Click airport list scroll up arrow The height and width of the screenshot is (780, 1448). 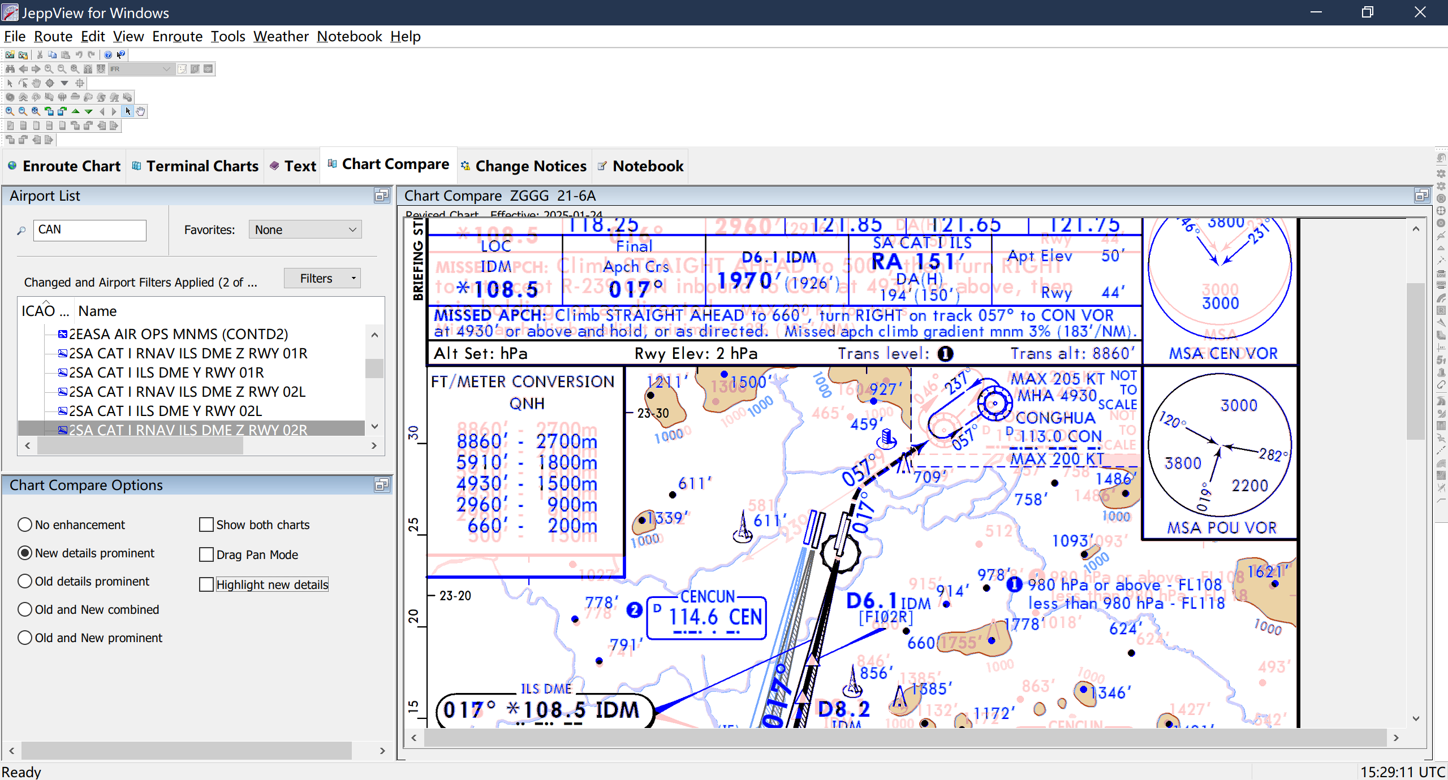[374, 335]
